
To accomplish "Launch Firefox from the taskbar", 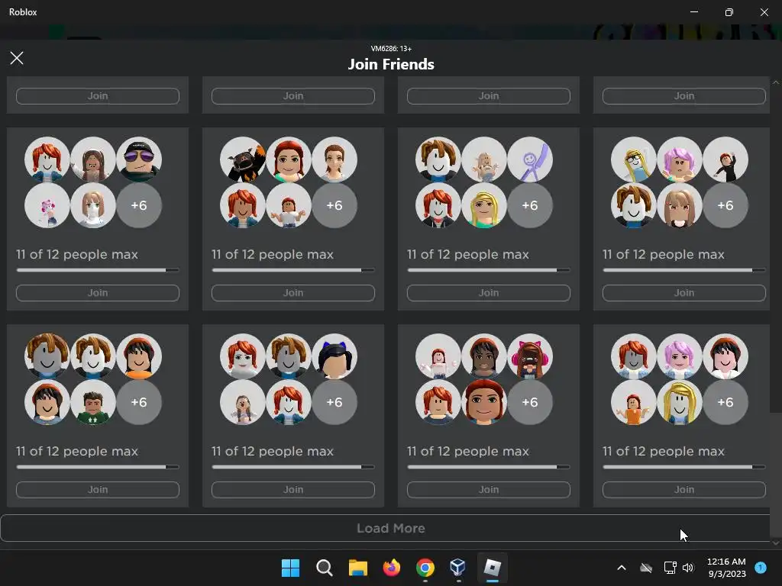I will (392, 568).
